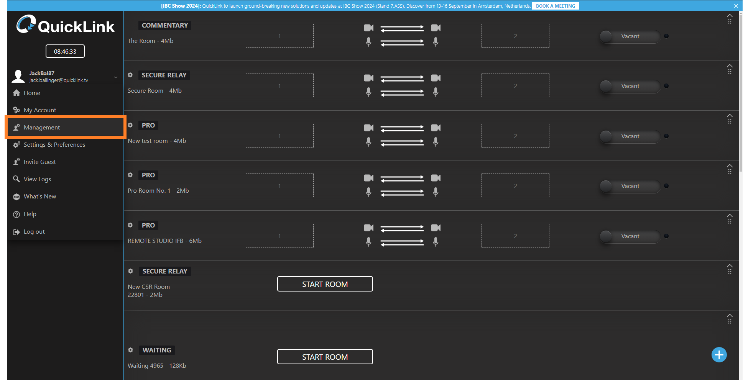Expand the JackBal87 user account dropdown

115,77
